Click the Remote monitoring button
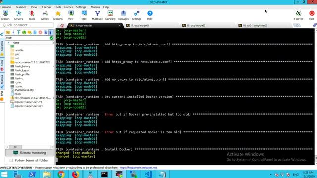The width and height of the screenshot is (317, 178). (30, 153)
